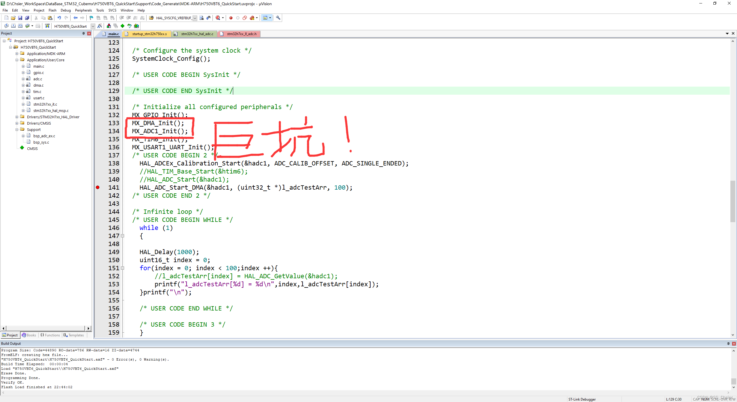Click the Manage Run-Time Environment green diamond icon
737x402 pixels.
(122, 26)
